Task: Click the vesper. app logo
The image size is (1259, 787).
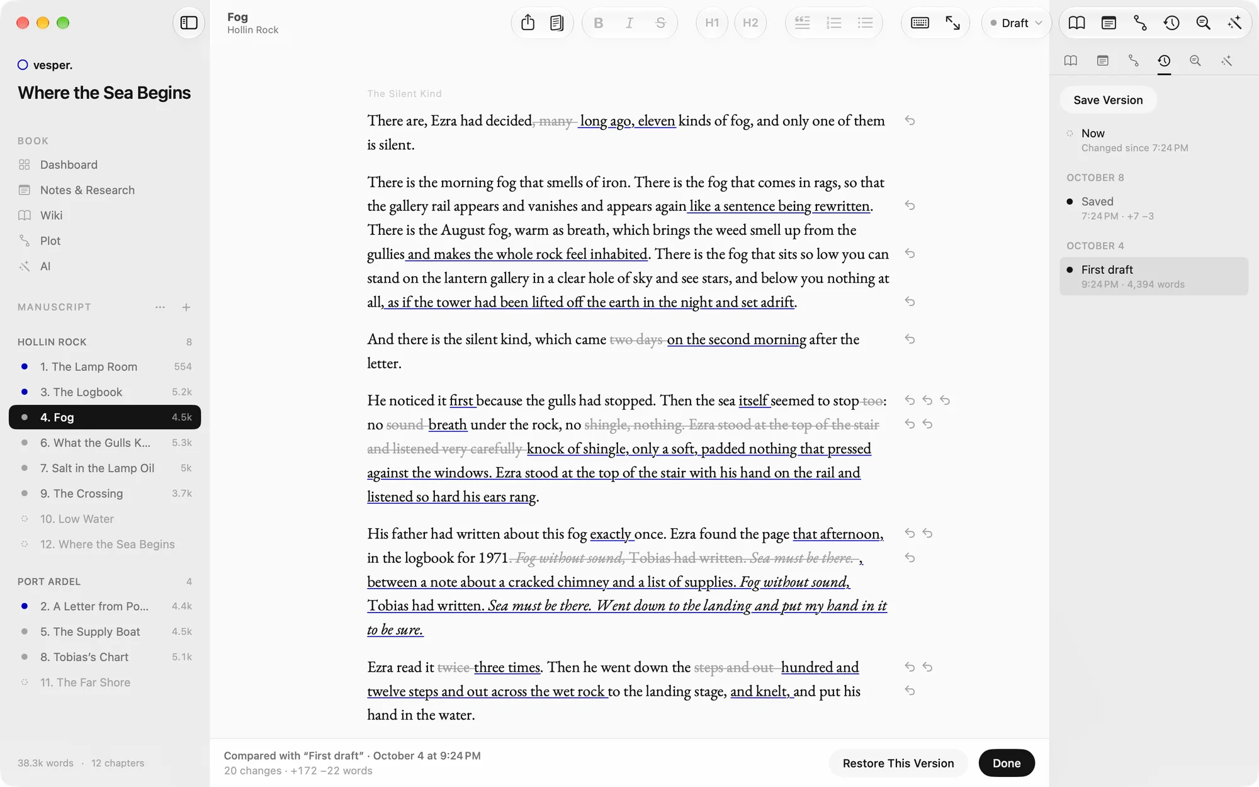Action: click(x=45, y=65)
